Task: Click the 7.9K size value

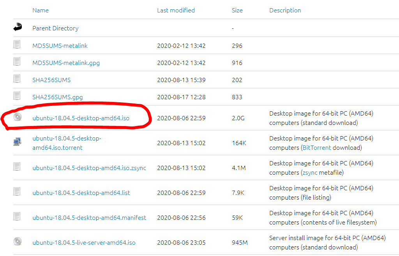Action: [x=238, y=193]
